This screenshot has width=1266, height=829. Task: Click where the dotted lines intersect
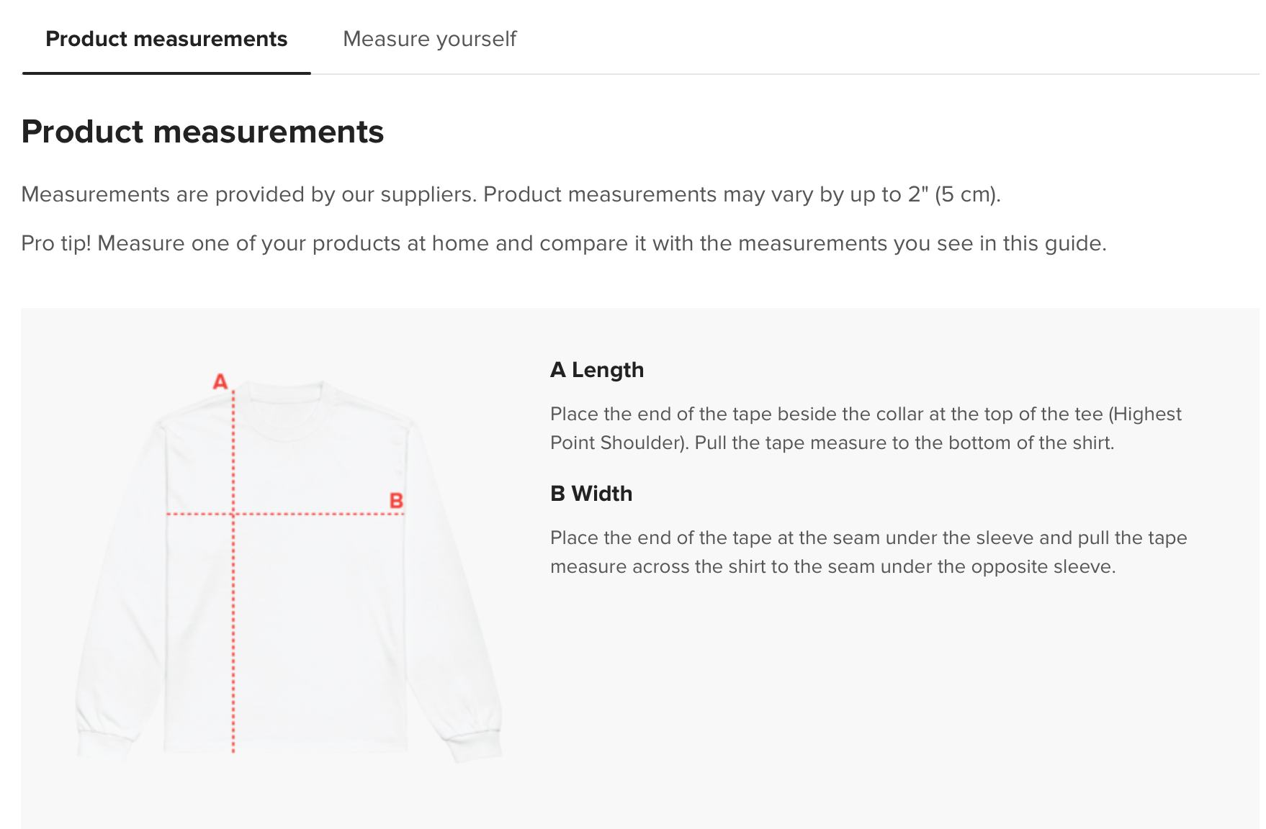pyautogui.click(x=233, y=514)
